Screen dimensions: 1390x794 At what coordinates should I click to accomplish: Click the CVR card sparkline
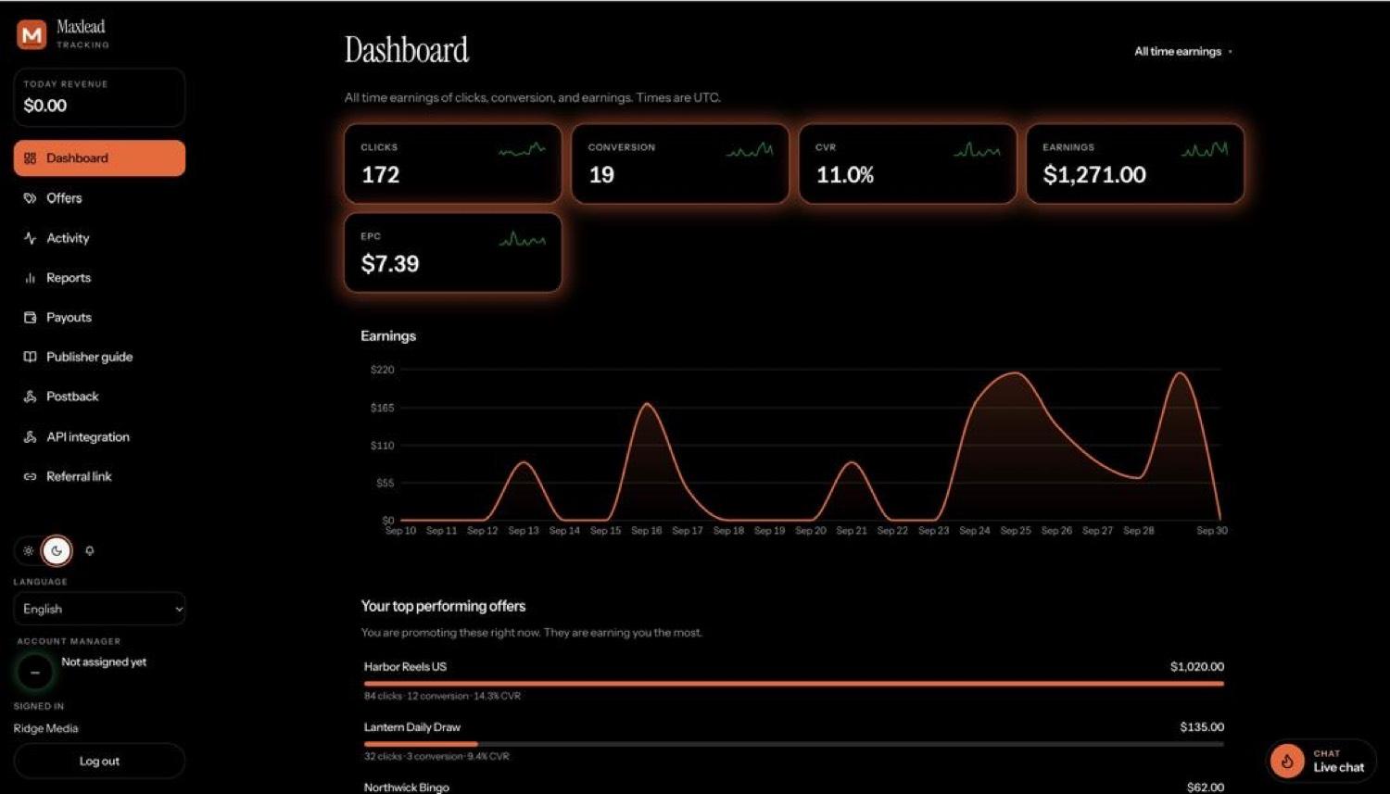pyautogui.click(x=977, y=149)
